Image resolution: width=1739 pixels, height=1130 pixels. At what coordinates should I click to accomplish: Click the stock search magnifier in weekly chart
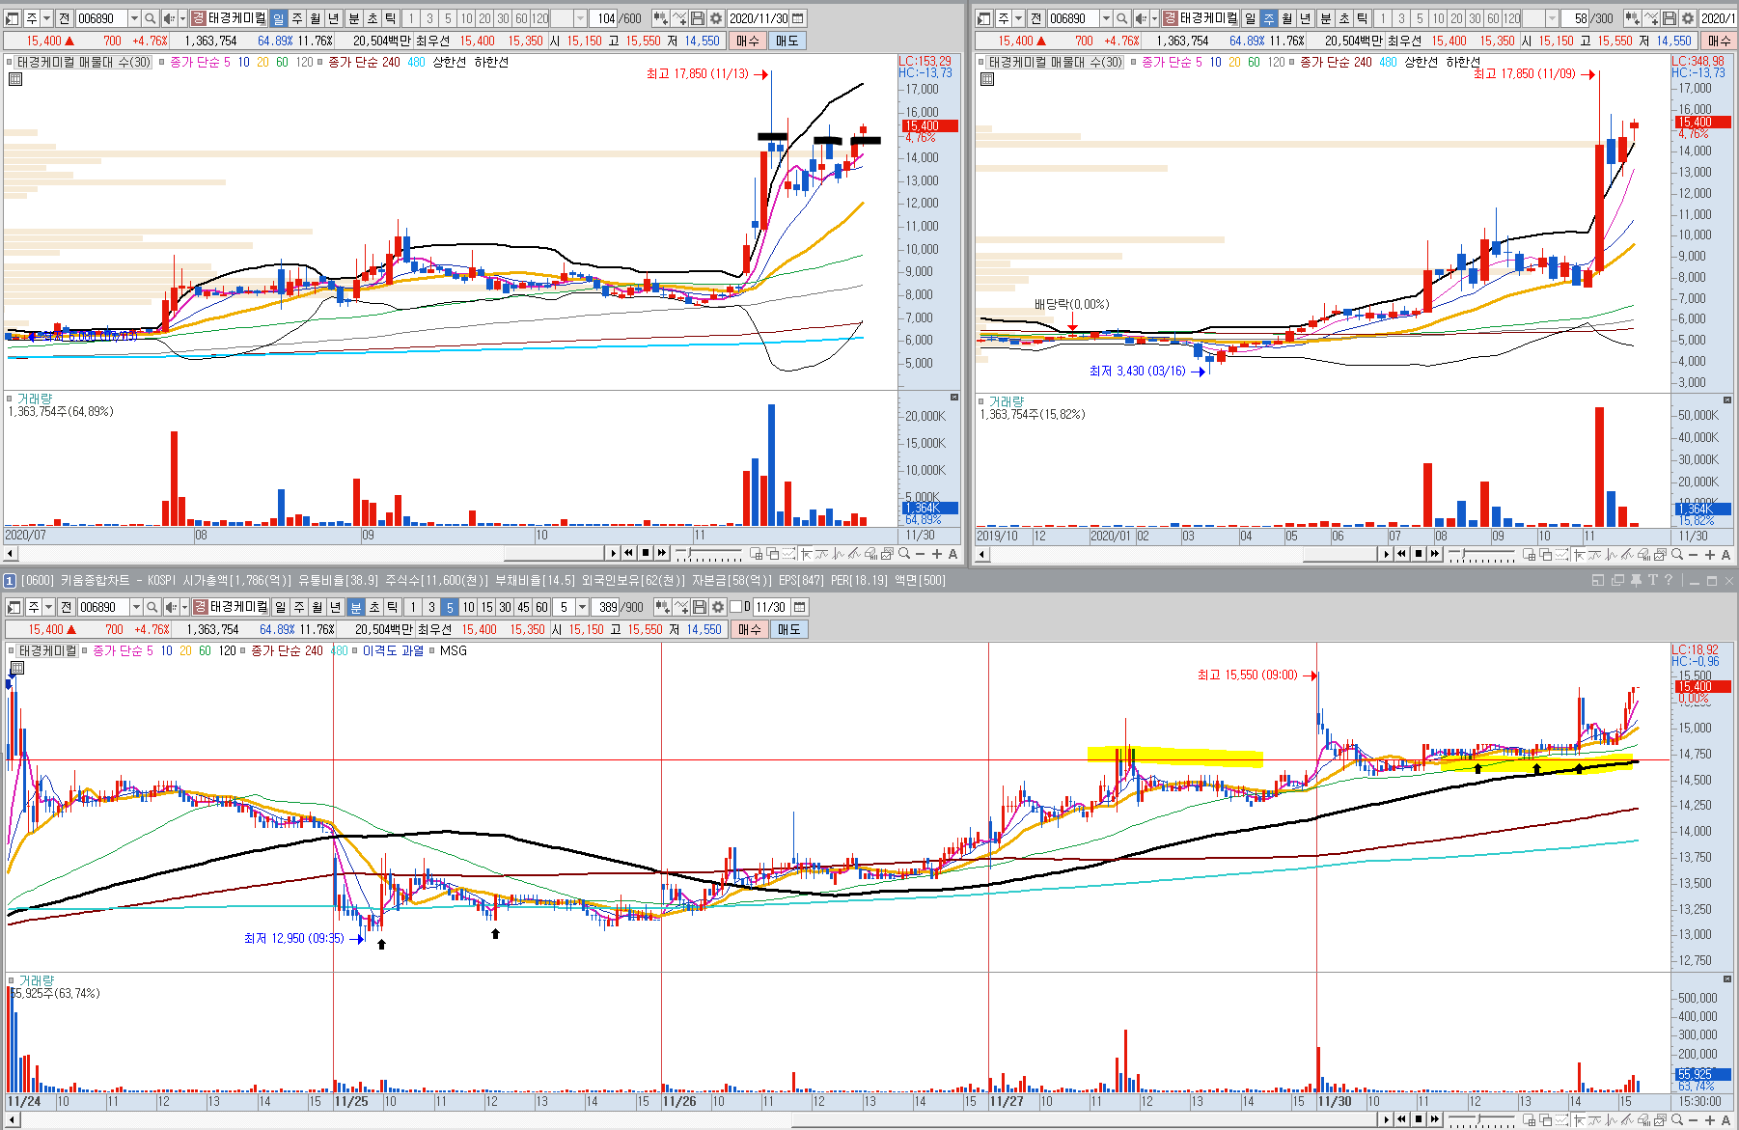[1122, 18]
